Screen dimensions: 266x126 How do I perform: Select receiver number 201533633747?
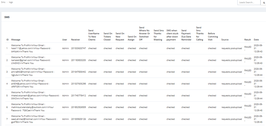coord(78,48)
